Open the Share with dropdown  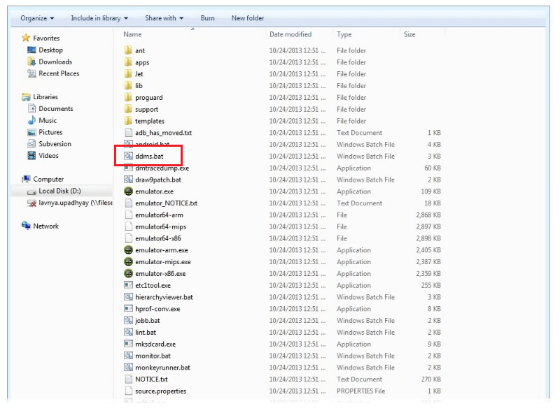(x=164, y=18)
